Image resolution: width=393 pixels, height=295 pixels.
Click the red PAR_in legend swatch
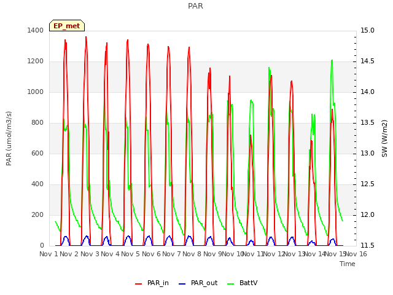click(139, 284)
